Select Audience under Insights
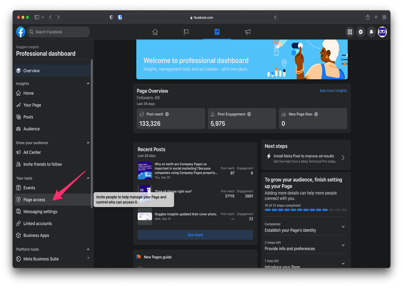Image resolution: width=403 pixels, height=288 pixels. [31, 129]
